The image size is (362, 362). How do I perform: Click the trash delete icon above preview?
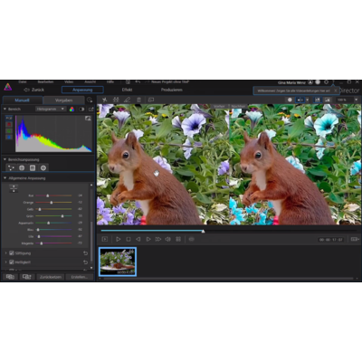point(138,100)
